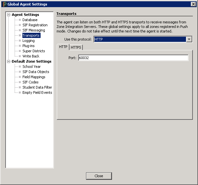
Task: Choose Plug-ins in the tree
Action: (x=28, y=46)
